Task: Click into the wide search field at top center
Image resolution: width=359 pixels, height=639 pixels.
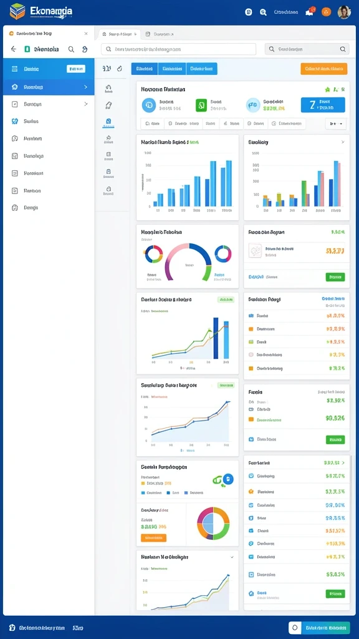Action: 179,49
